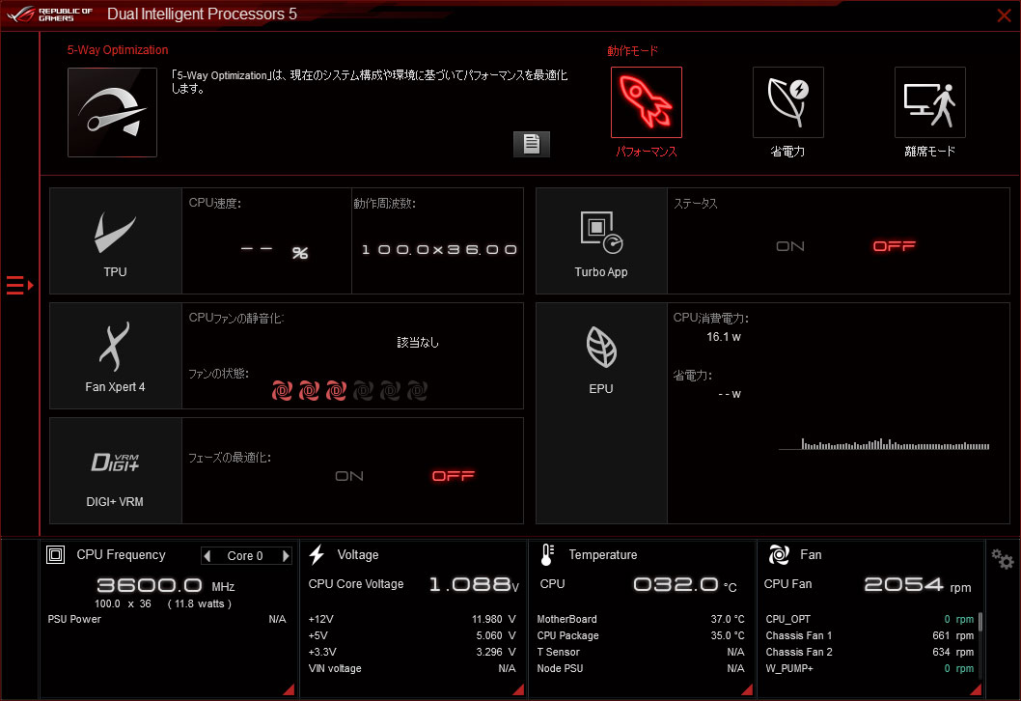
Task: Select the パフォーマンス rocket mode
Action: [x=646, y=102]
